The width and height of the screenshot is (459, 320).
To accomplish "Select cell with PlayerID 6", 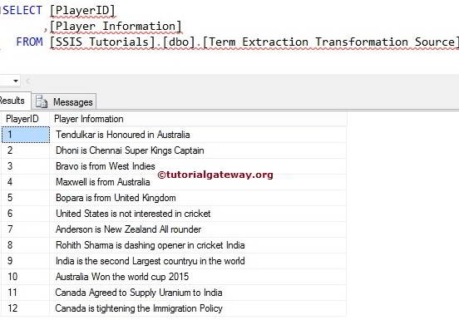I will [26, 214].
